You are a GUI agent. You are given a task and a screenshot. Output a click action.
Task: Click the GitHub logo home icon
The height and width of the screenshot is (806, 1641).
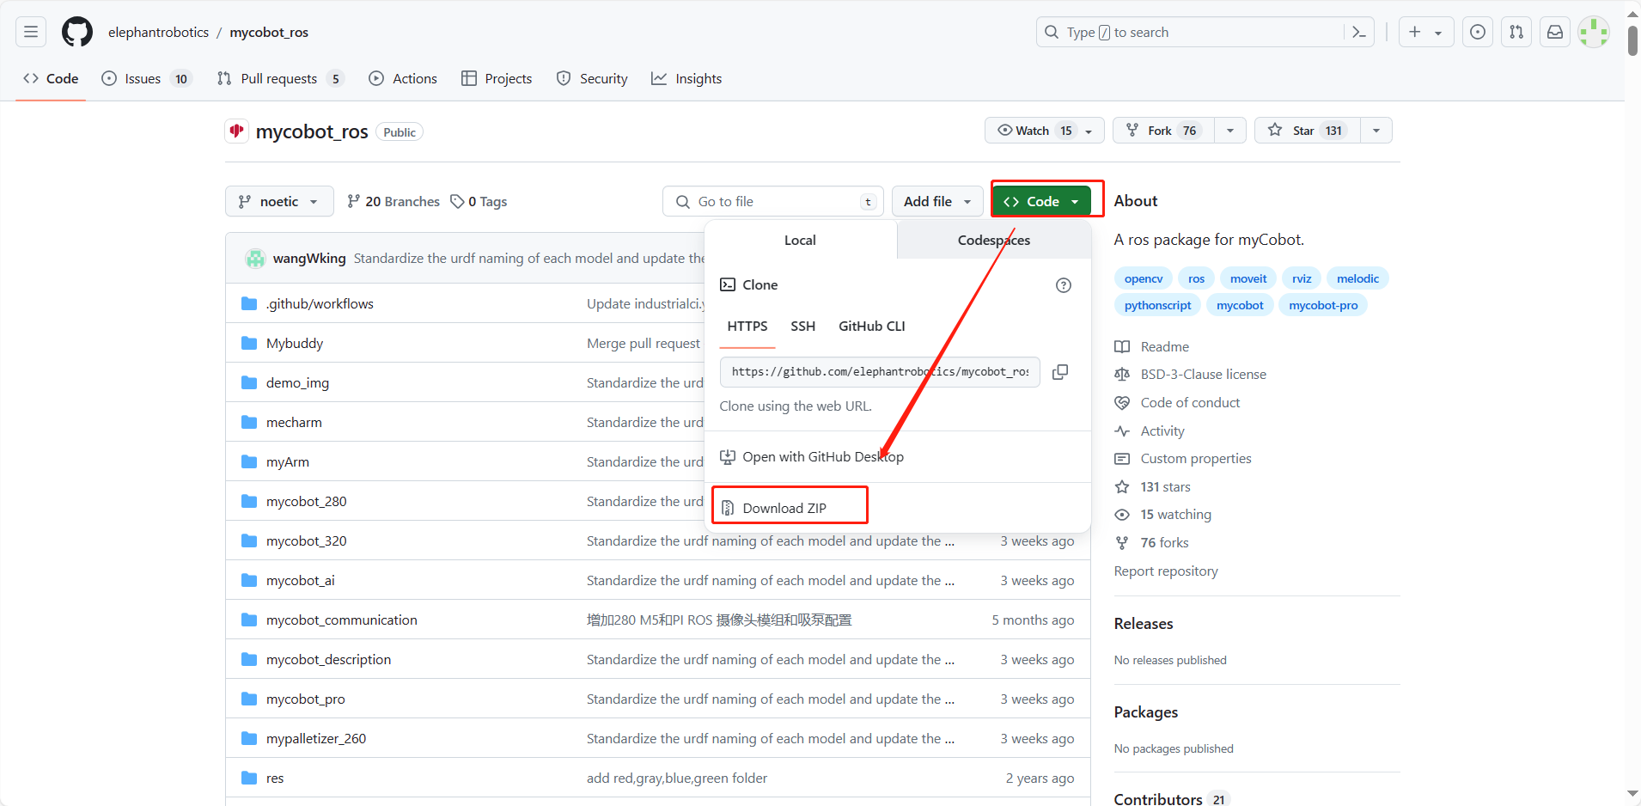pyautogui.click(x=77, y=33)
